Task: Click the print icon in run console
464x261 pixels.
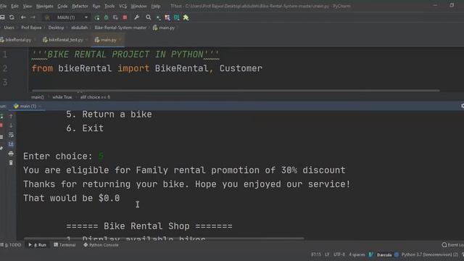Action: (x=11, y=154)
